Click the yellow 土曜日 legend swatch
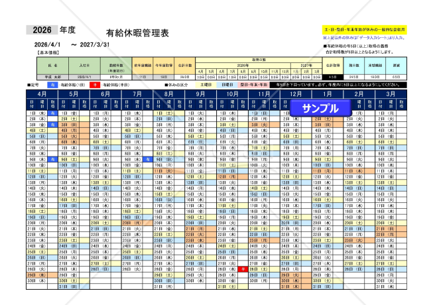Screen dimensions: 431x305 click(x=206, y=85)
